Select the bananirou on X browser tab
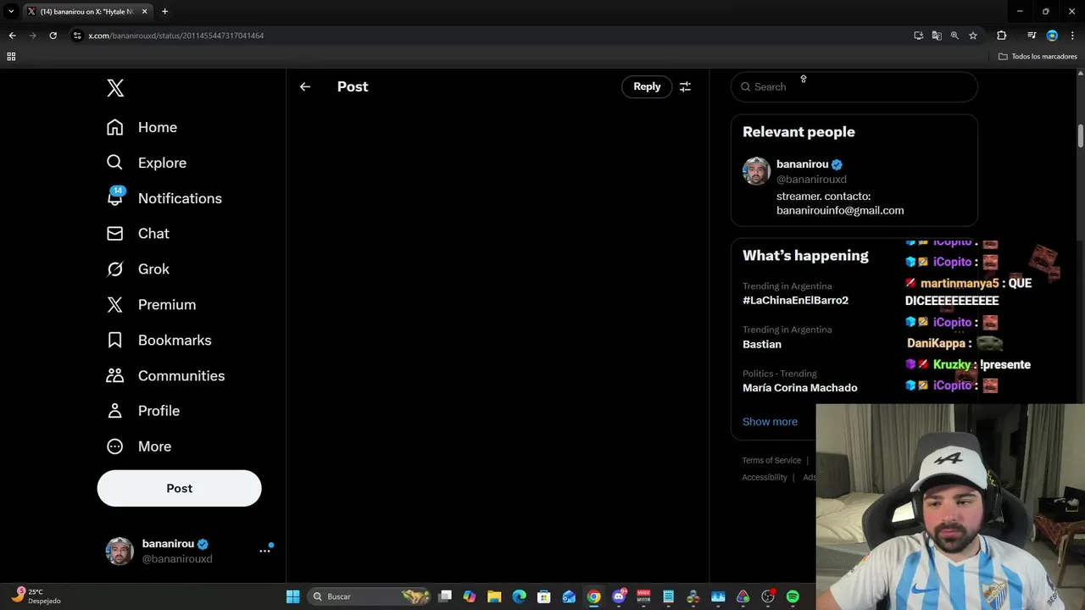 coord(87,11)
